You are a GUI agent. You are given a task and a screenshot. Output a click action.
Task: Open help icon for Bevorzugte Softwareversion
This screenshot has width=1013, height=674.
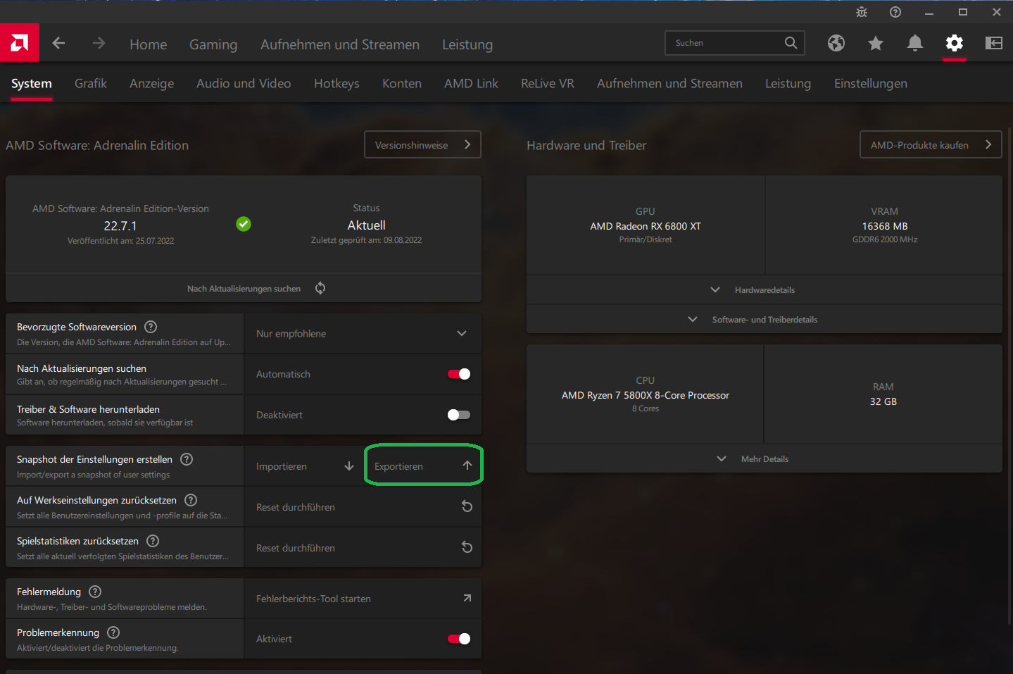tap(151, 327)
